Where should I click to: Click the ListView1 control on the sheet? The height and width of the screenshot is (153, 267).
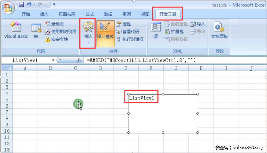click(x=163, y=113)
